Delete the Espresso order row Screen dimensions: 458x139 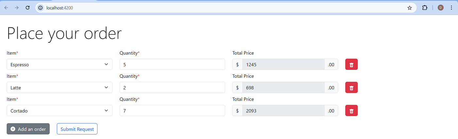[351, 64]
